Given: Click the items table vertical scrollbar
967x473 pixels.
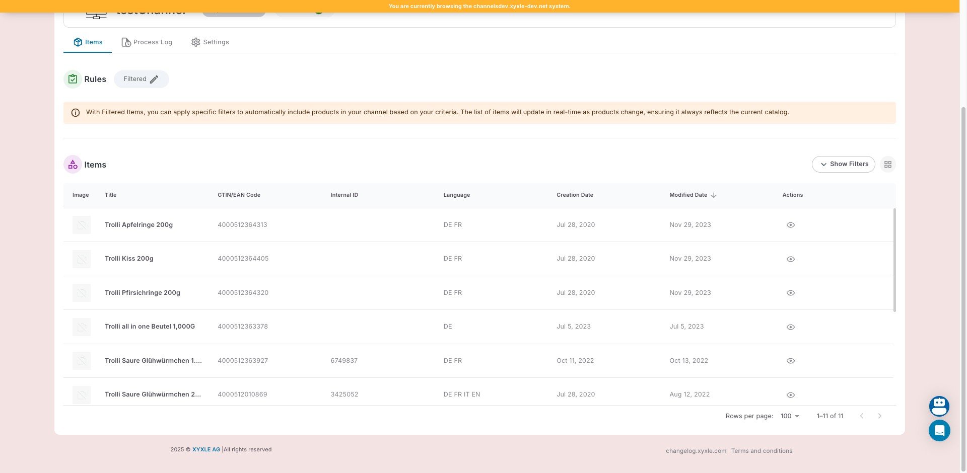Looking at the screenshot, I should click(894, 260).
